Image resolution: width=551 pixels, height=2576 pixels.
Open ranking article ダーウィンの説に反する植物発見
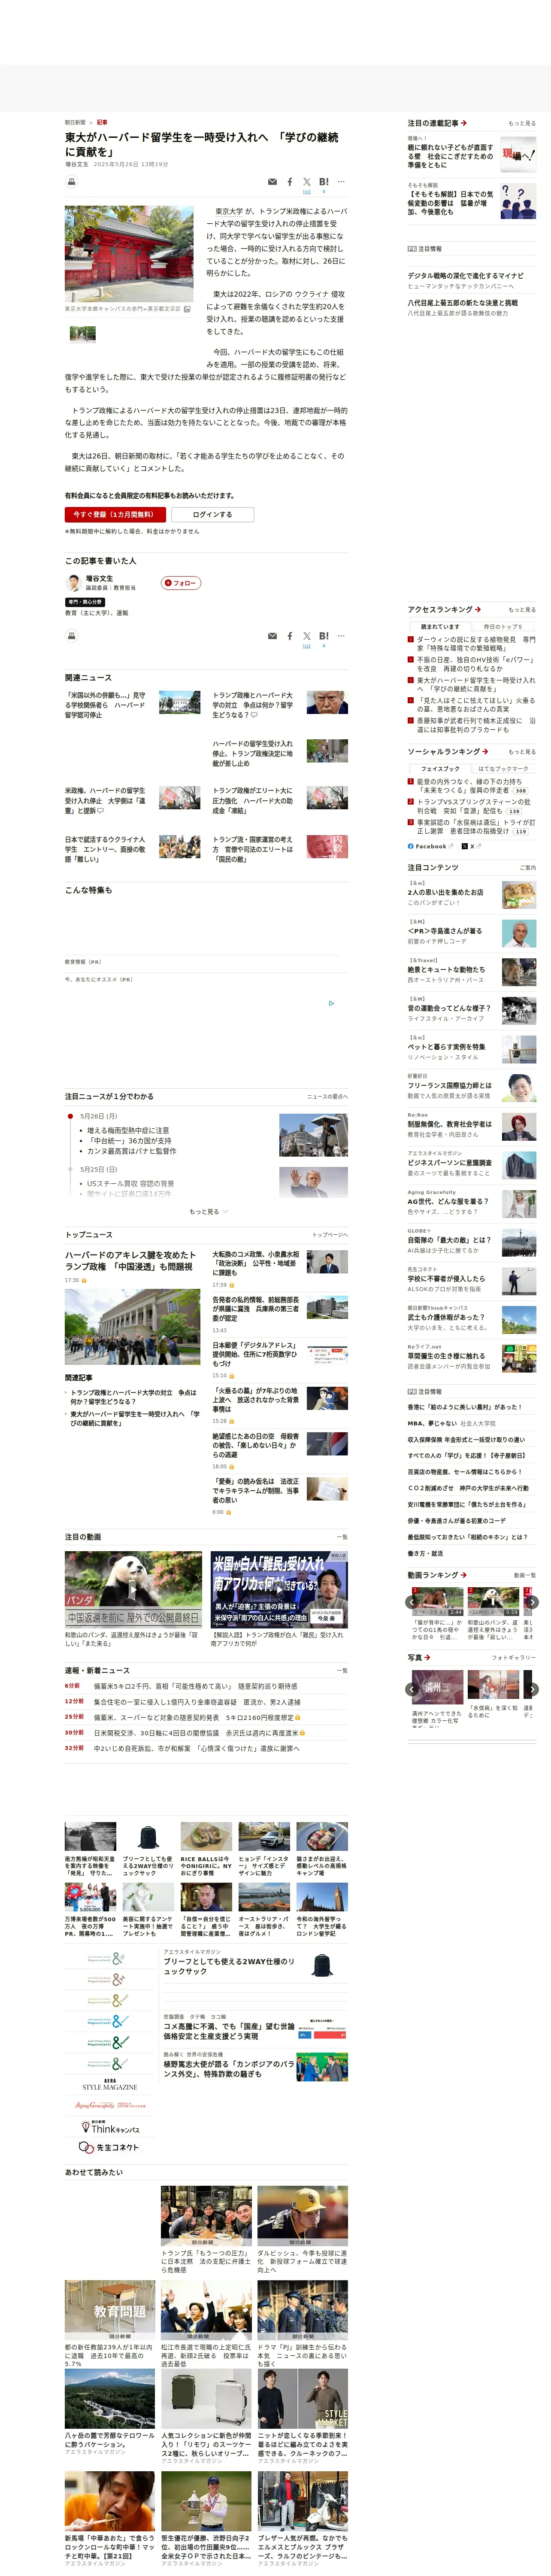[x=476, y=644]
